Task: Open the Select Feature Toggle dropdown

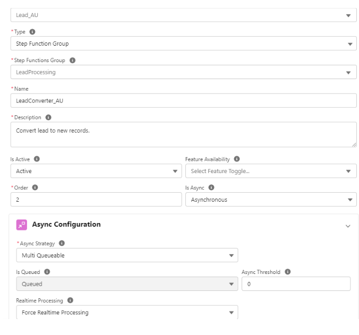Action: pos(271,171)
